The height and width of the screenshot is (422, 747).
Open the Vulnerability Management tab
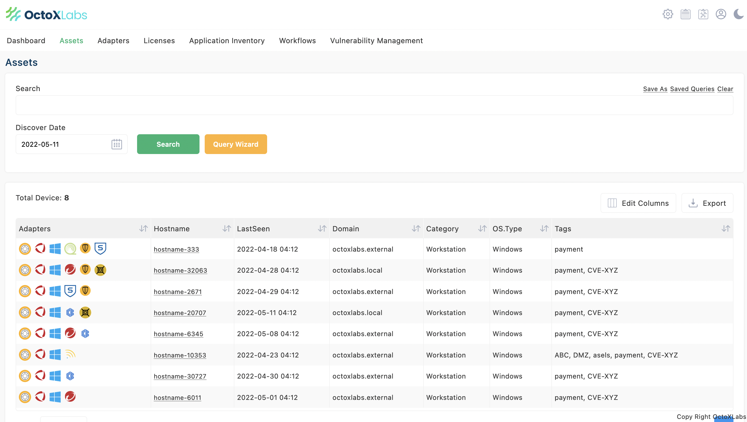(376, 41)
